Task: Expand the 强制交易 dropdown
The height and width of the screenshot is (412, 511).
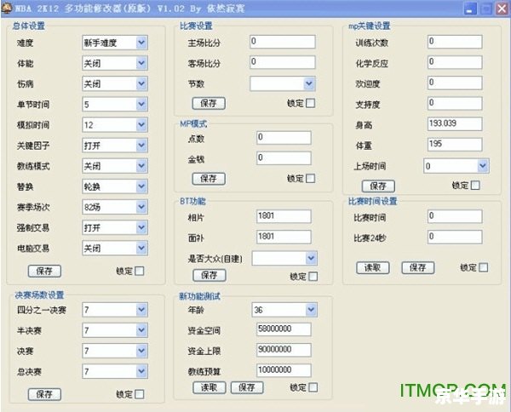Action: 115,227
